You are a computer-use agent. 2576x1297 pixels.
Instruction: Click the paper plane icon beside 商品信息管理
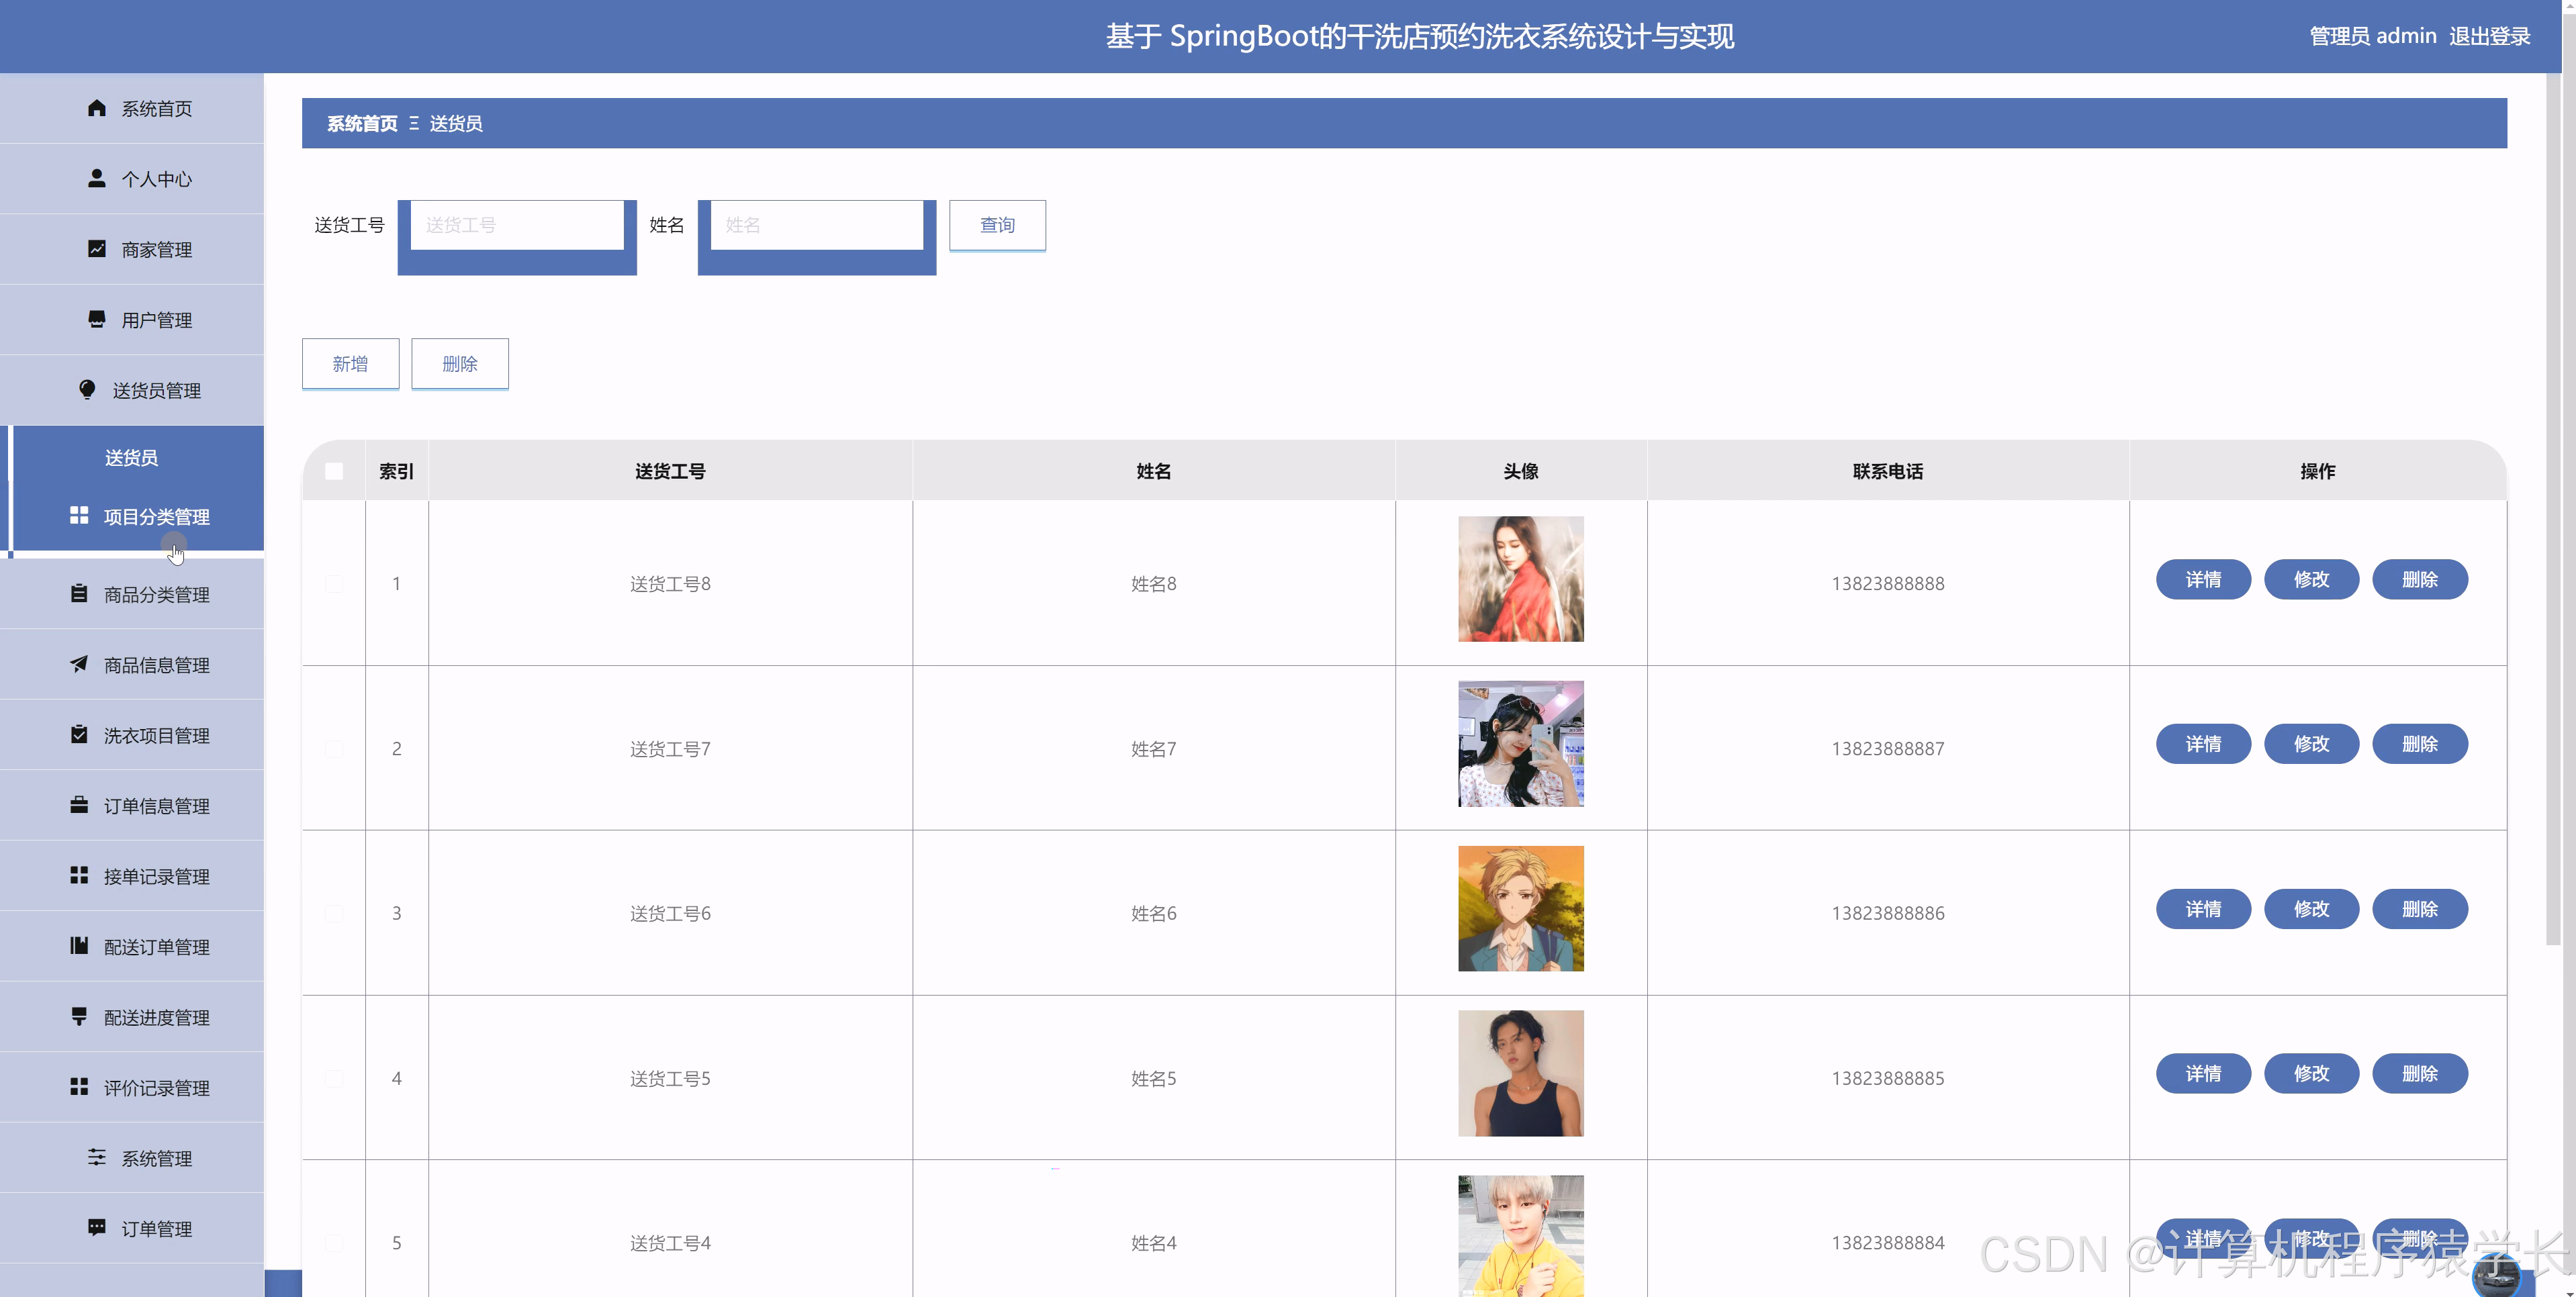[x=79, y=664]
